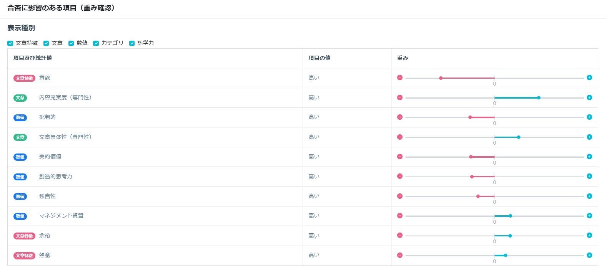This screenshot has height=269, width=606.
Task: Decrease weight for マネジメント資質
Action: click(x=400, y=216)
